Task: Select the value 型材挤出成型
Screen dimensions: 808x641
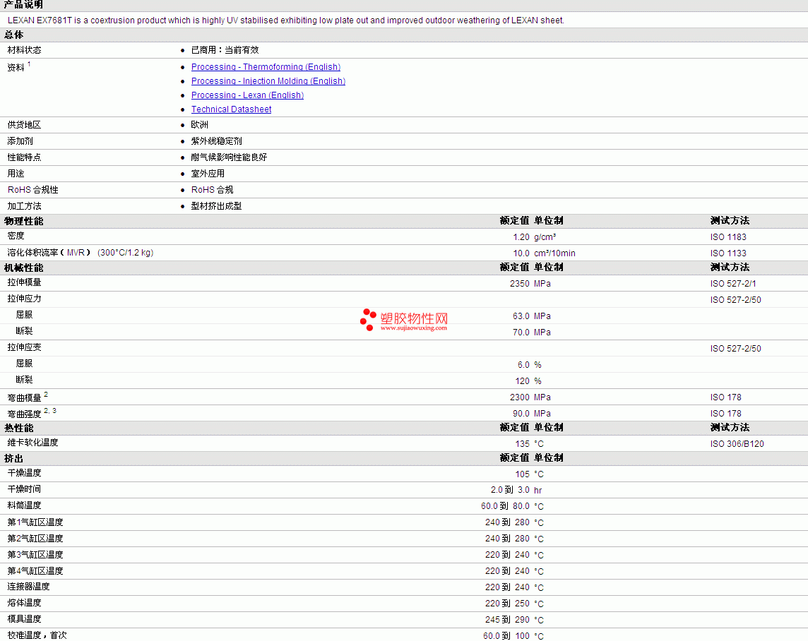Action: pos(216,206)
